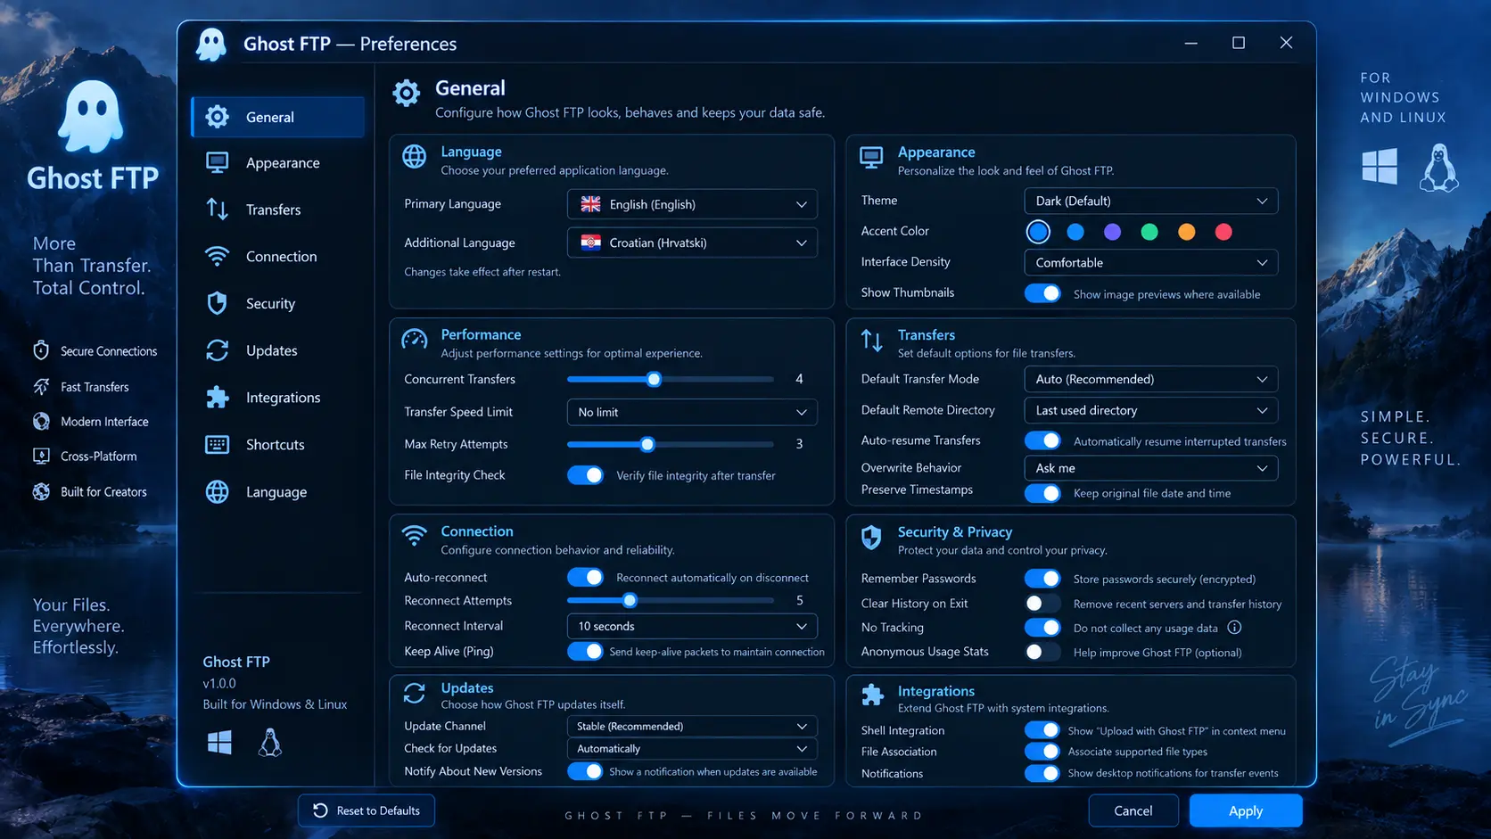Click the General gear icon in sidebar
1491x839 pixels.
click(217, 117)
